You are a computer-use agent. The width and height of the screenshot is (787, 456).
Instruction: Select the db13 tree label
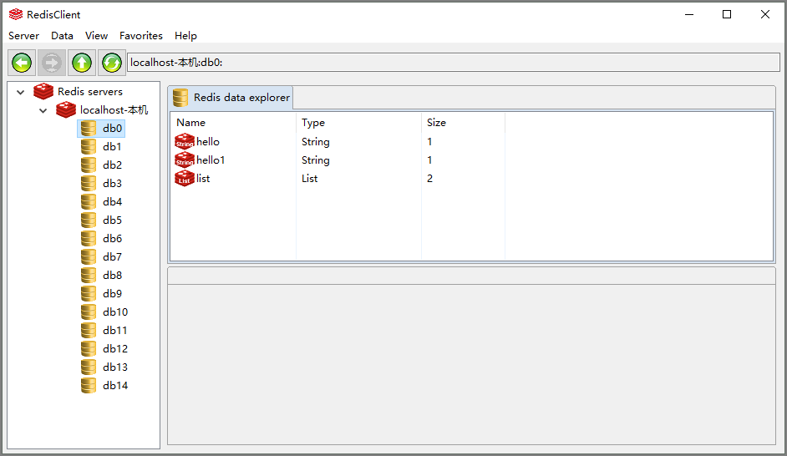click(115, 367)
